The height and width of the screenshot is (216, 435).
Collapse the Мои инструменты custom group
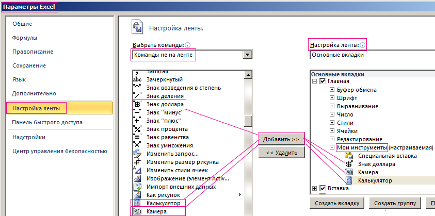pyautogui.click(x=332, y=147)
